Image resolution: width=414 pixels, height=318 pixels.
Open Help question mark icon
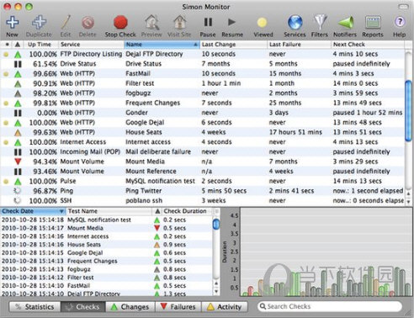[400, 22]
